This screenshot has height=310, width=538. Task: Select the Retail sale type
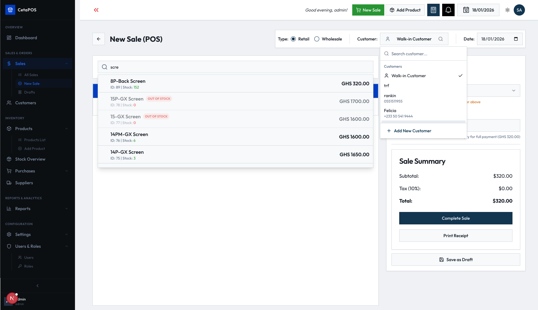coord(293,39)
